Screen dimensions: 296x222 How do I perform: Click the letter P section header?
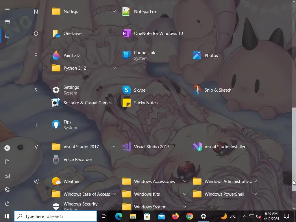pyautogui.click(x=36, y=55)
